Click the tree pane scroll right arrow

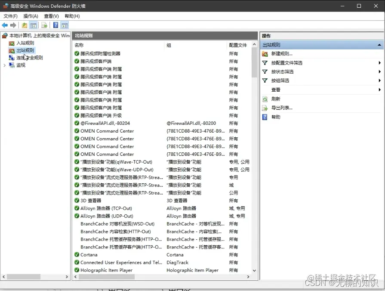pos(67,277)
